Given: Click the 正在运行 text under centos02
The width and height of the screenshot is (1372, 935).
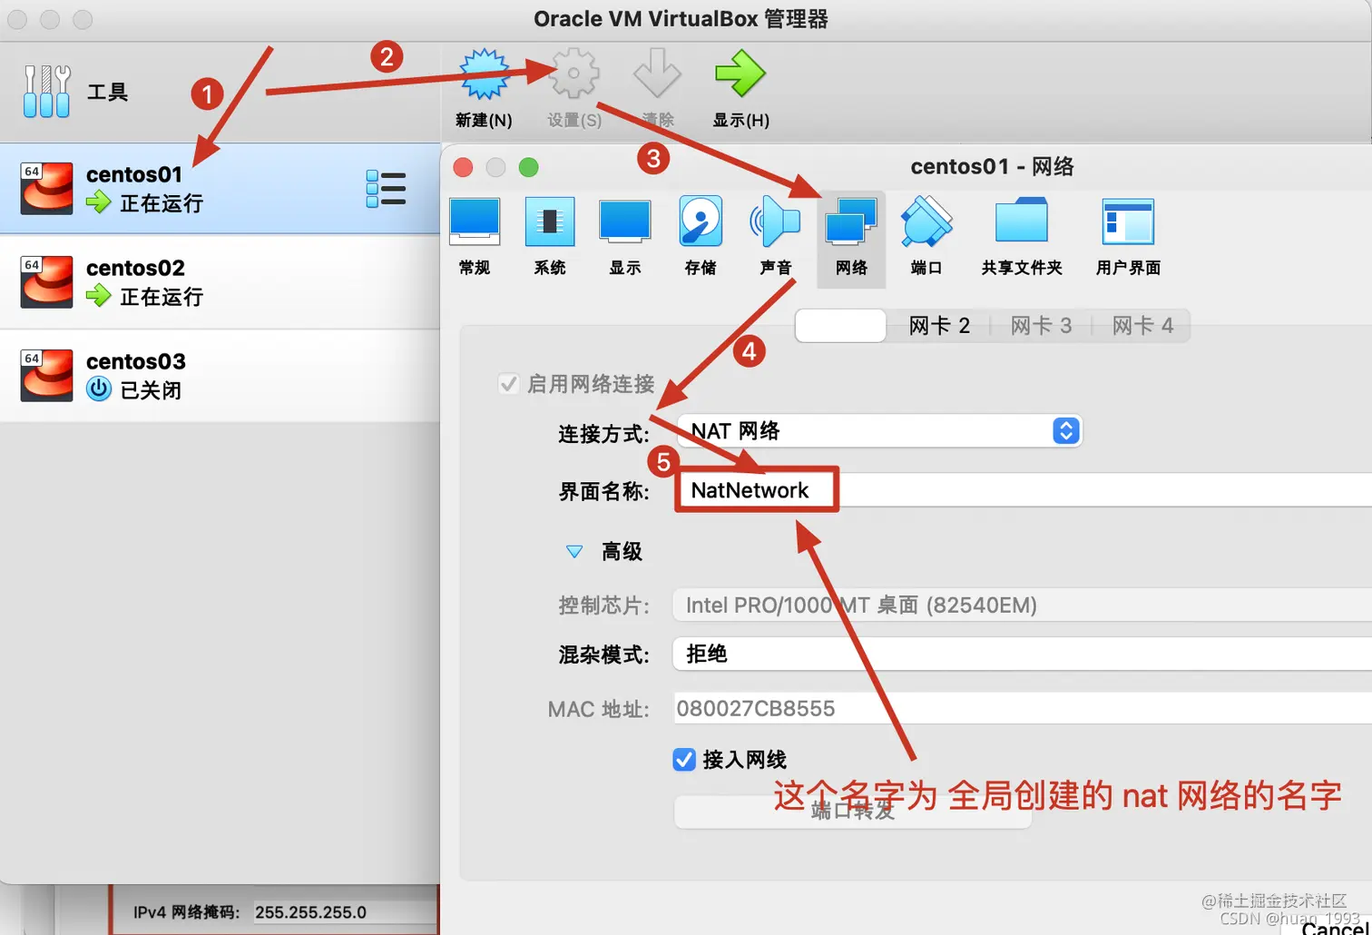Looking at the screenshot, I should pyautogui.click(x=162, y=297).
